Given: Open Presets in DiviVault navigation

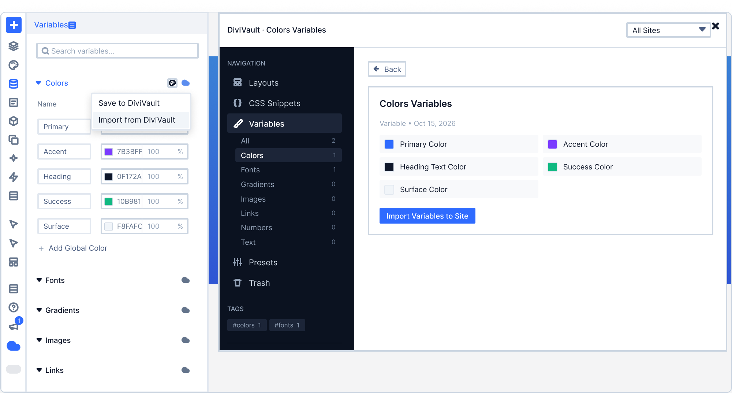Looking at the screenshot, I should pyautogui.click(x=284, y=262).
